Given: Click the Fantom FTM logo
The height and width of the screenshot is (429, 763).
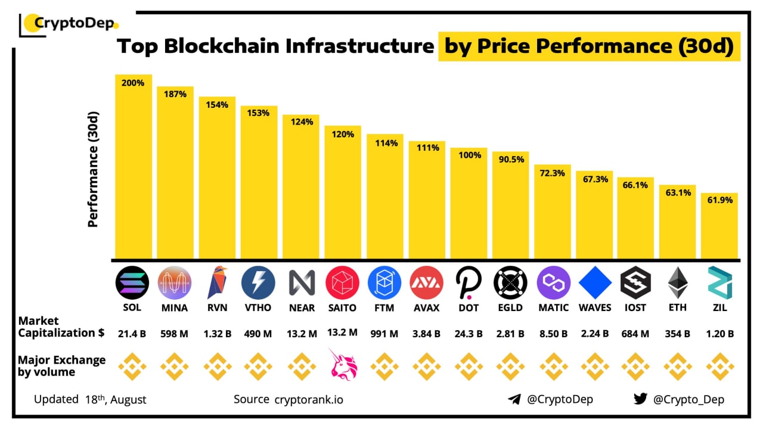Looking at the screenshot, I should pos(384,282).
